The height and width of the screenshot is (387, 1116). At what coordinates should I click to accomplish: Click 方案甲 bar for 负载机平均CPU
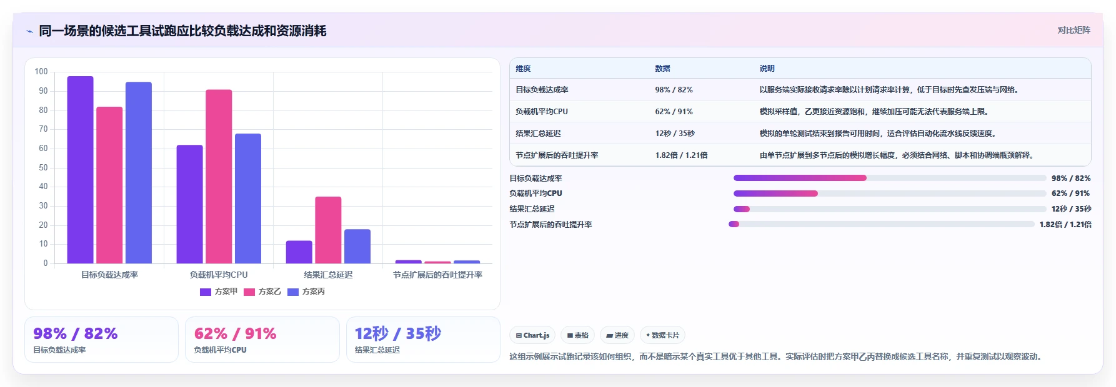(x=189, y=204)
